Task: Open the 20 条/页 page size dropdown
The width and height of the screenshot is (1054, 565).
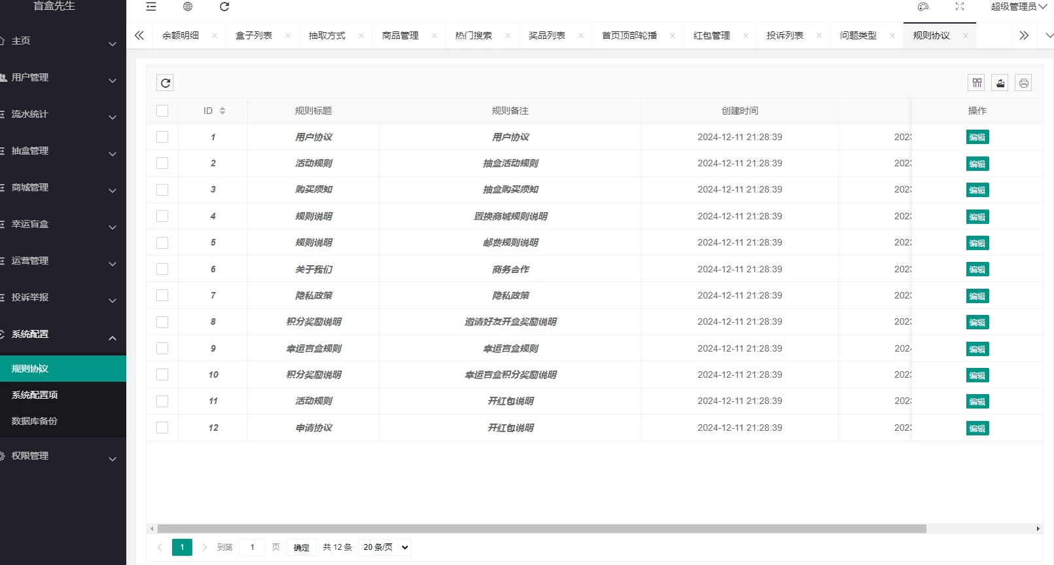Action: [385, 547]
